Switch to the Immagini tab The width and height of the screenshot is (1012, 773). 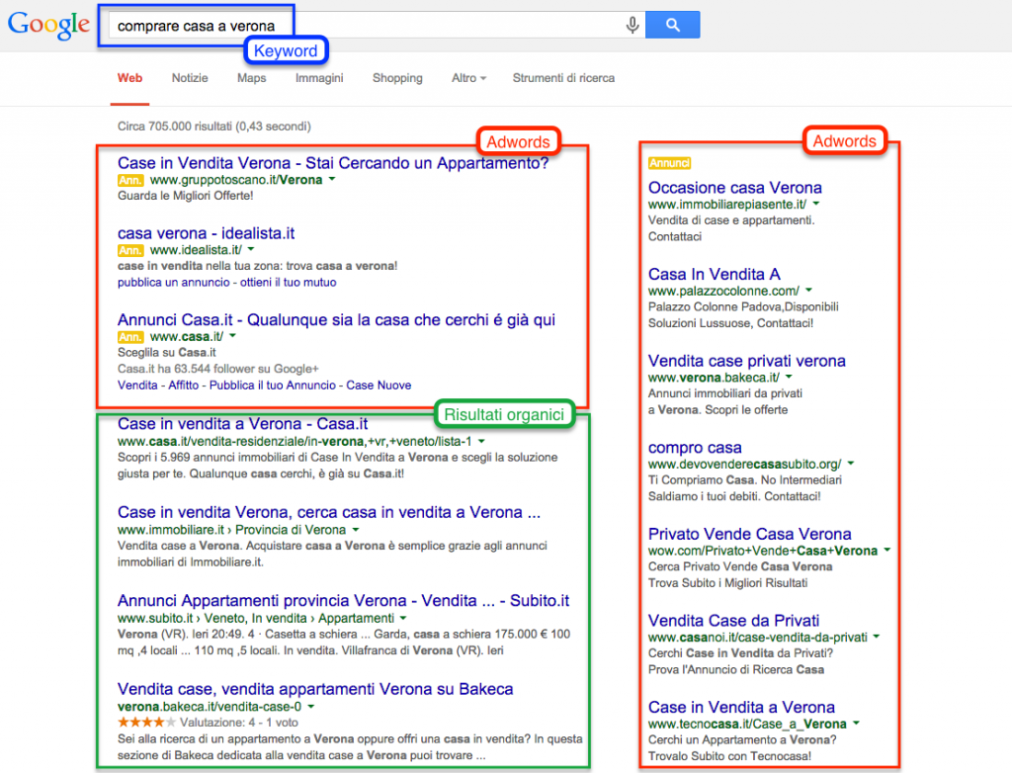[319, 78]
